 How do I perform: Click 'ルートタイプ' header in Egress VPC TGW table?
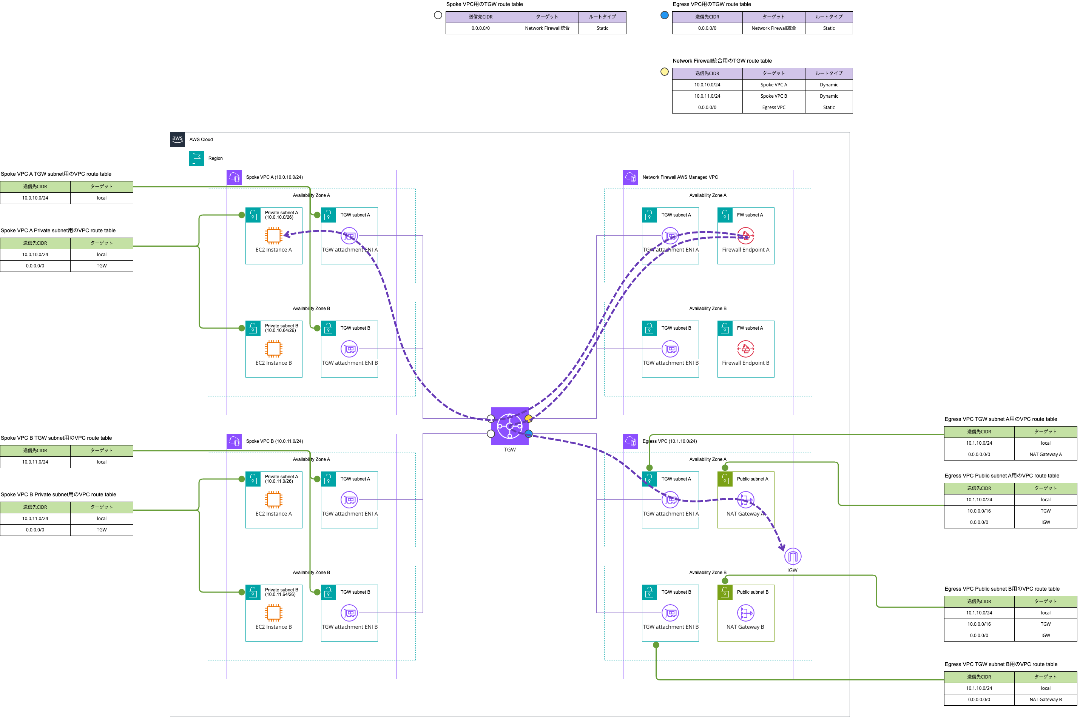[829, 17]
